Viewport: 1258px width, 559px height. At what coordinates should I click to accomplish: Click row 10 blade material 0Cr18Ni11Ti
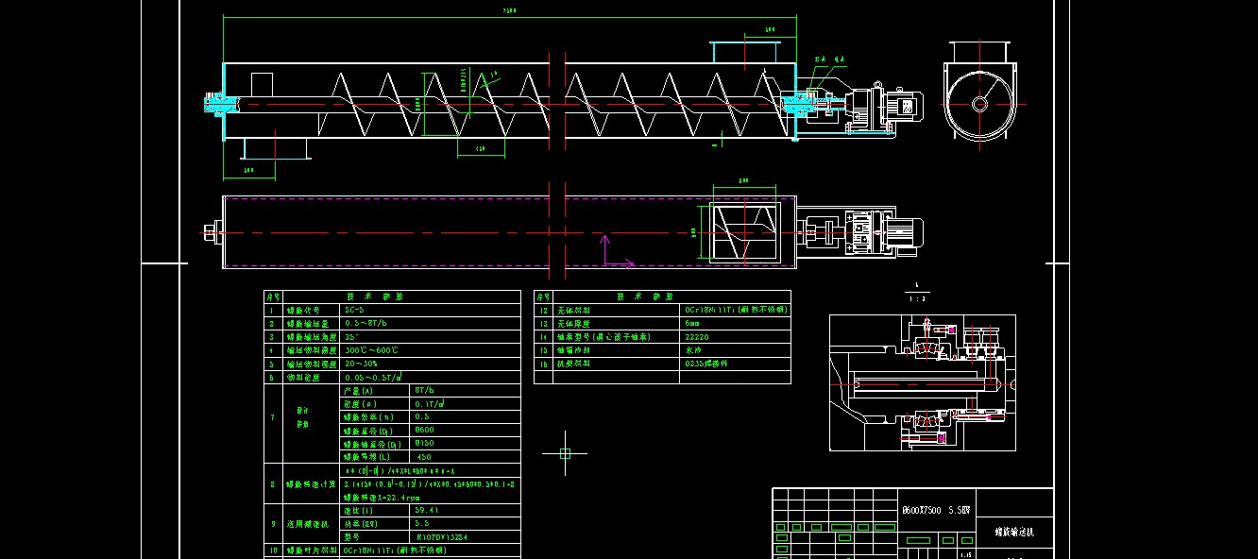395,550
